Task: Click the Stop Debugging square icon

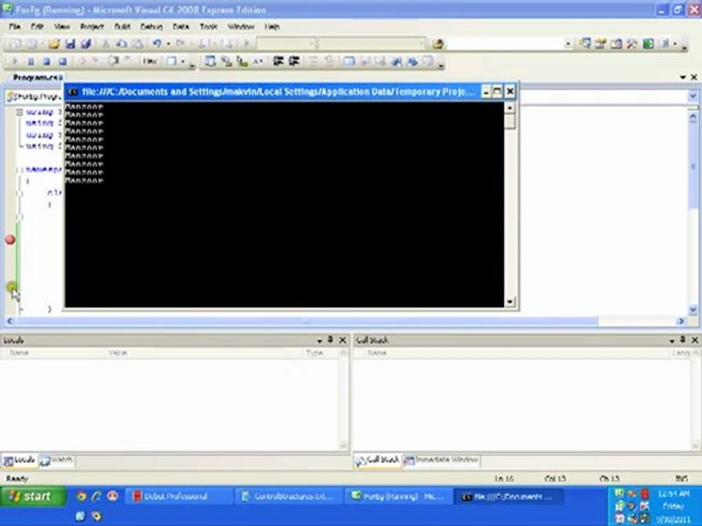Action: [47, 61]
